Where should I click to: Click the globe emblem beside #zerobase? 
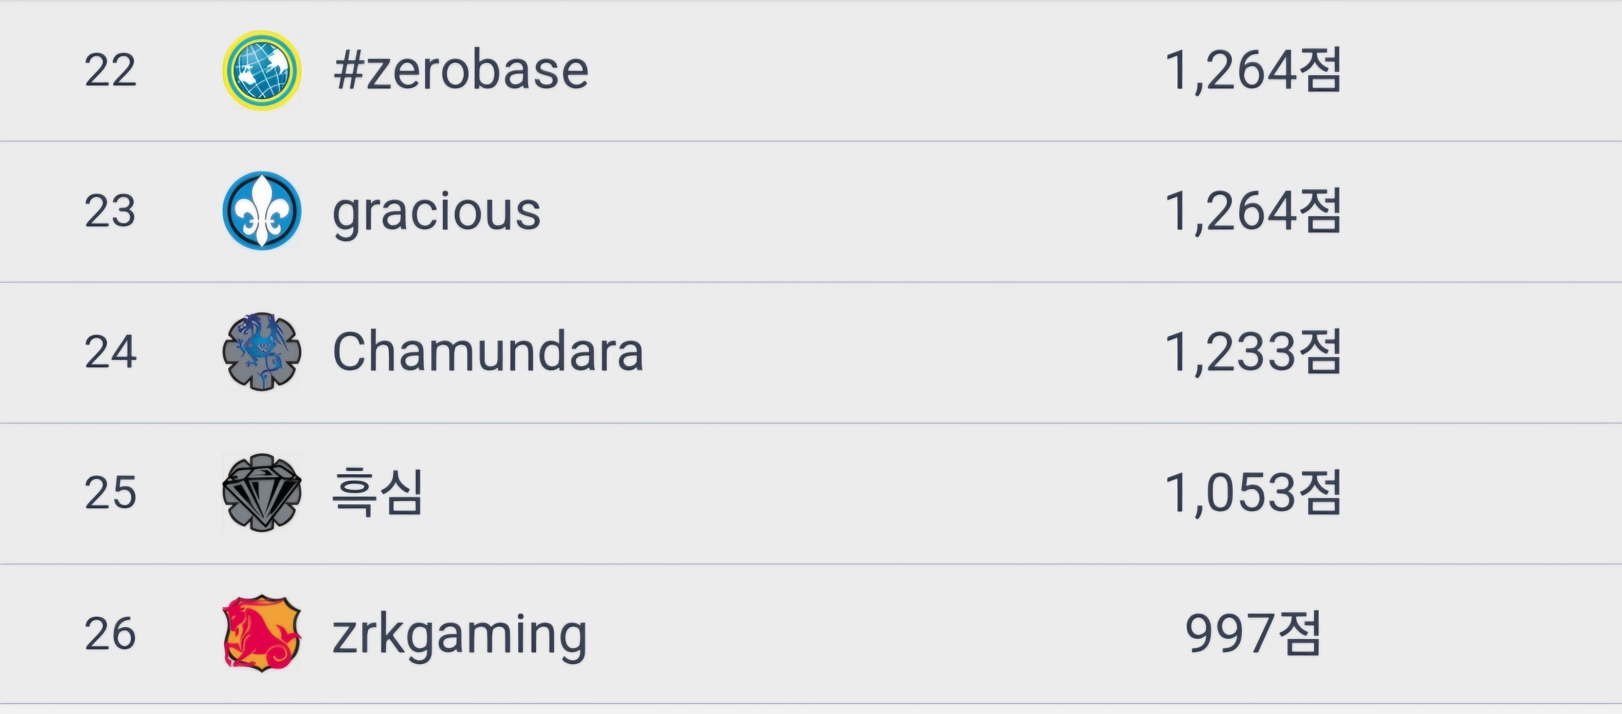coord(262,70)
